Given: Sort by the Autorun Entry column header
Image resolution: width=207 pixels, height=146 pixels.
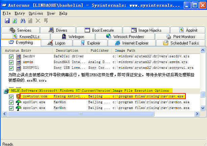Looking at the screenshot, I should tap(27, 51).
